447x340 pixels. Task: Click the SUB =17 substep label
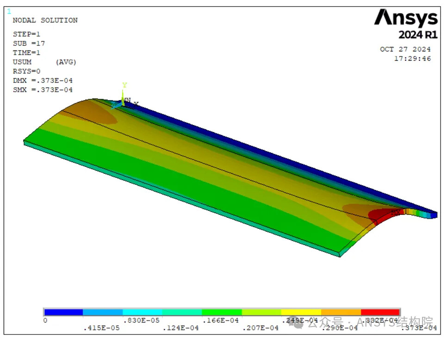pos(29,44)
